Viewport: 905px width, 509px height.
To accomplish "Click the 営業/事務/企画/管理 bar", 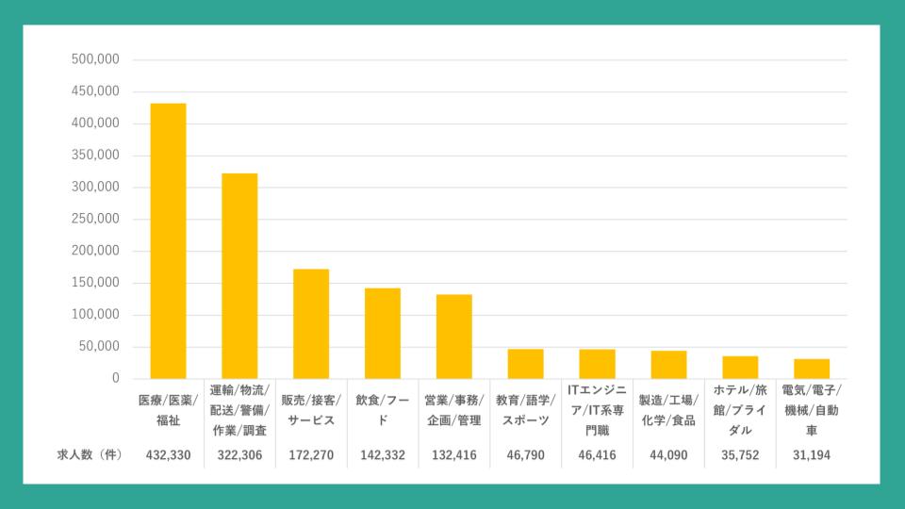I will tap(453, 336).
